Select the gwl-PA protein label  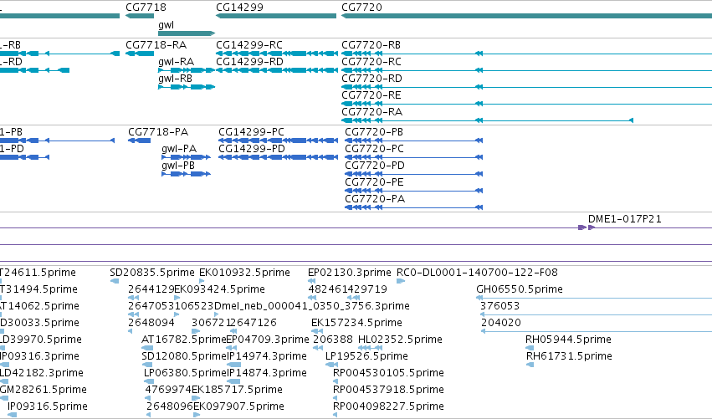coord(179,149)
